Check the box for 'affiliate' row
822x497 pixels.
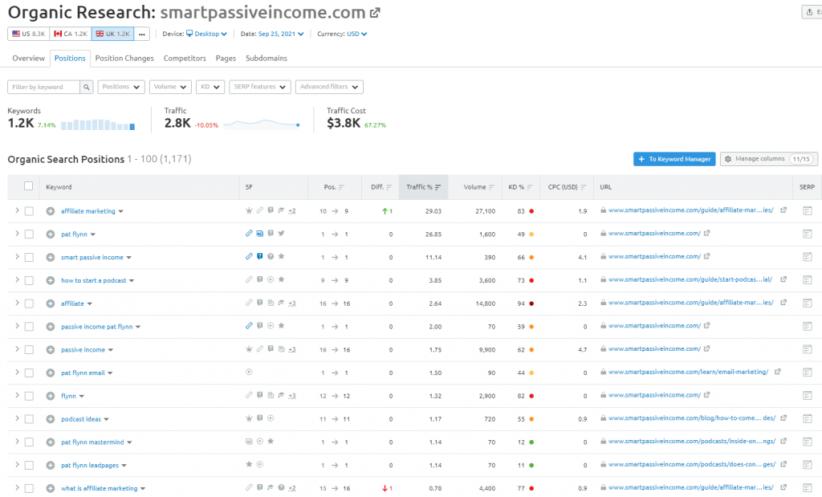pos(29,303)
